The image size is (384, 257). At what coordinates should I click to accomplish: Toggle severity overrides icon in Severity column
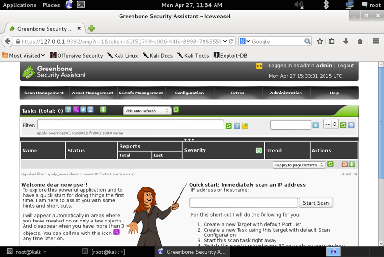pyautogui.click(x=259, y=151)
